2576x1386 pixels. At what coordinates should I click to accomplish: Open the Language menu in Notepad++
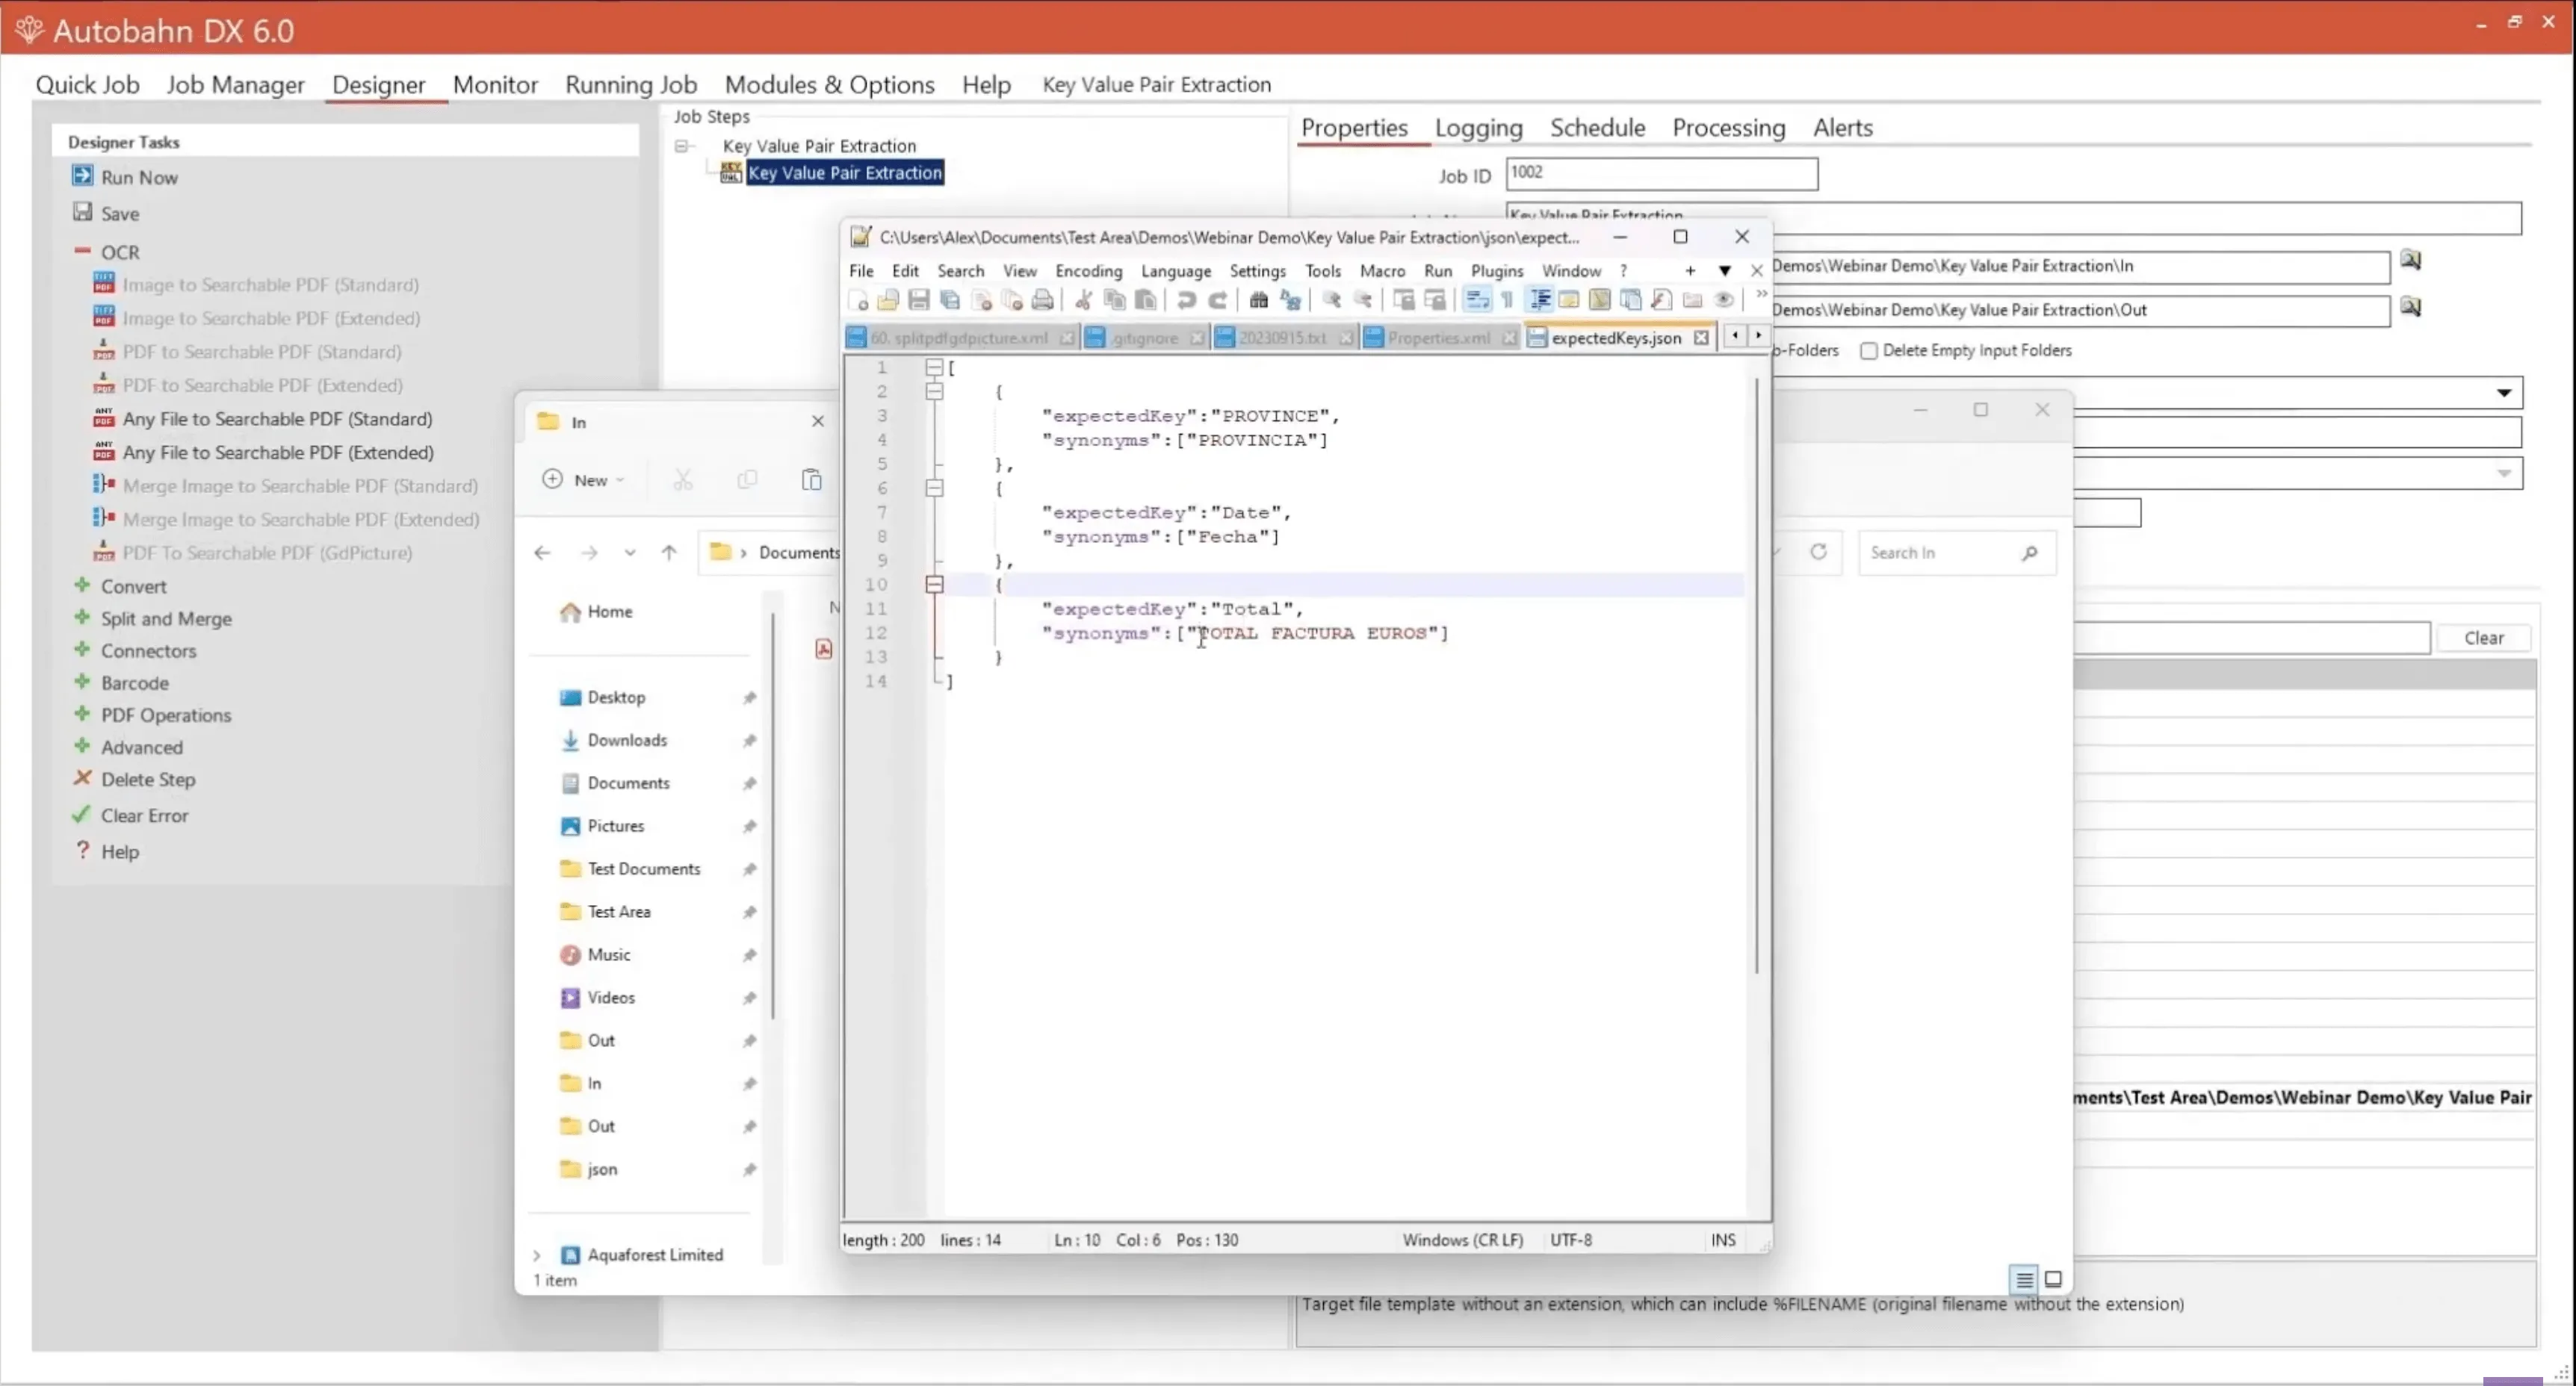pyautogui.click(x=1175, y=271)
